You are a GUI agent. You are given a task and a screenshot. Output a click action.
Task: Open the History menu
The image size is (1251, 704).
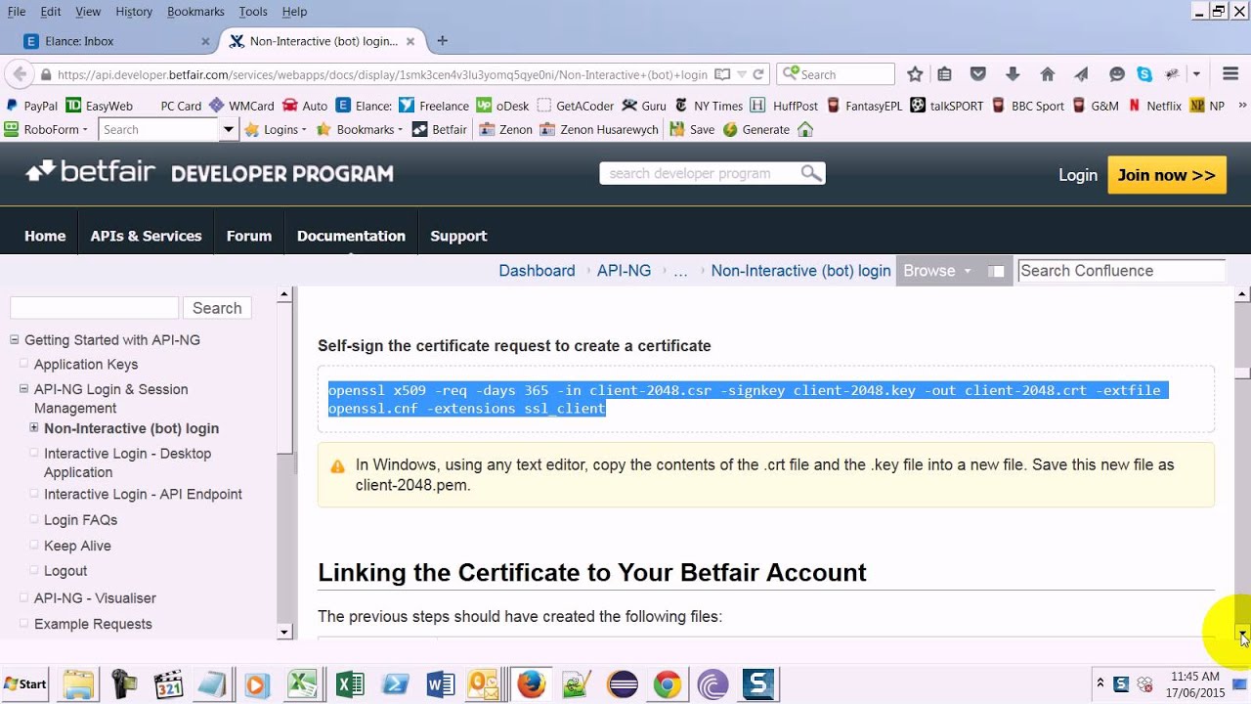[134, 12]
